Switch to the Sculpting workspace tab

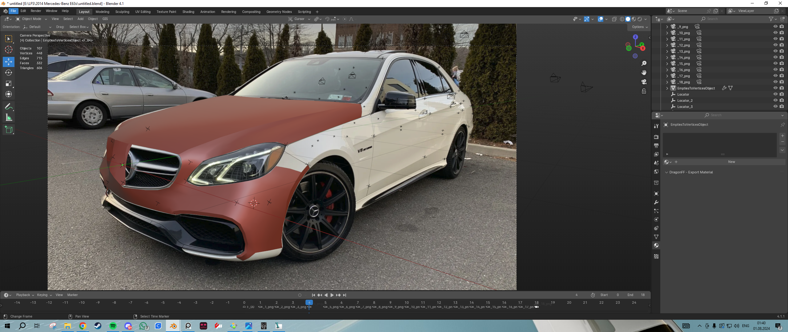pos(122,12)
